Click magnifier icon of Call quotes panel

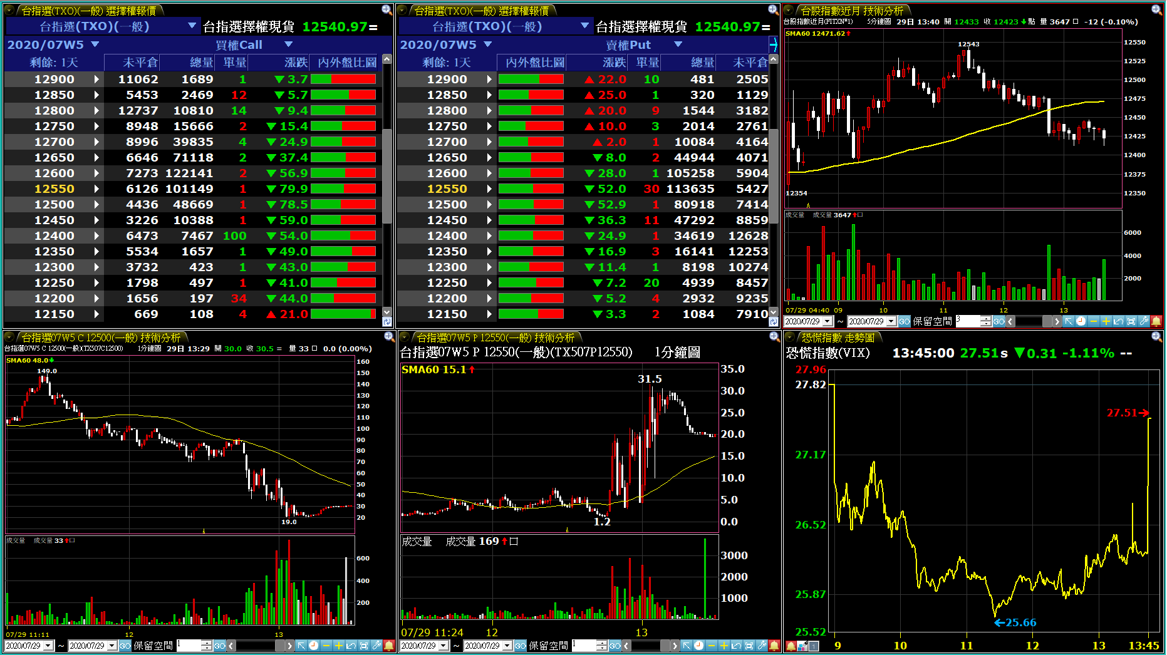click(386, 9)
